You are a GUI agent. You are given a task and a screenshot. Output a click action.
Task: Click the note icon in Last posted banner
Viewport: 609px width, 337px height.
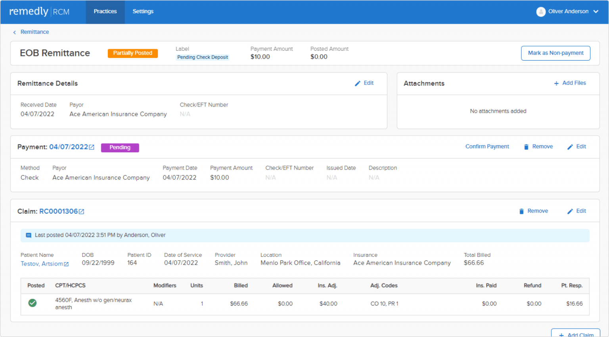pyautogui.click(x=29, y=235)
